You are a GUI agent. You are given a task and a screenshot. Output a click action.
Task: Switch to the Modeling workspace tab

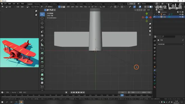[x=37, y=4]
